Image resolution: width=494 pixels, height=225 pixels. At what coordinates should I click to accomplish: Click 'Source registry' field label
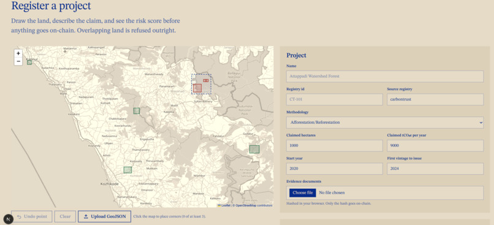coord(400,89)
